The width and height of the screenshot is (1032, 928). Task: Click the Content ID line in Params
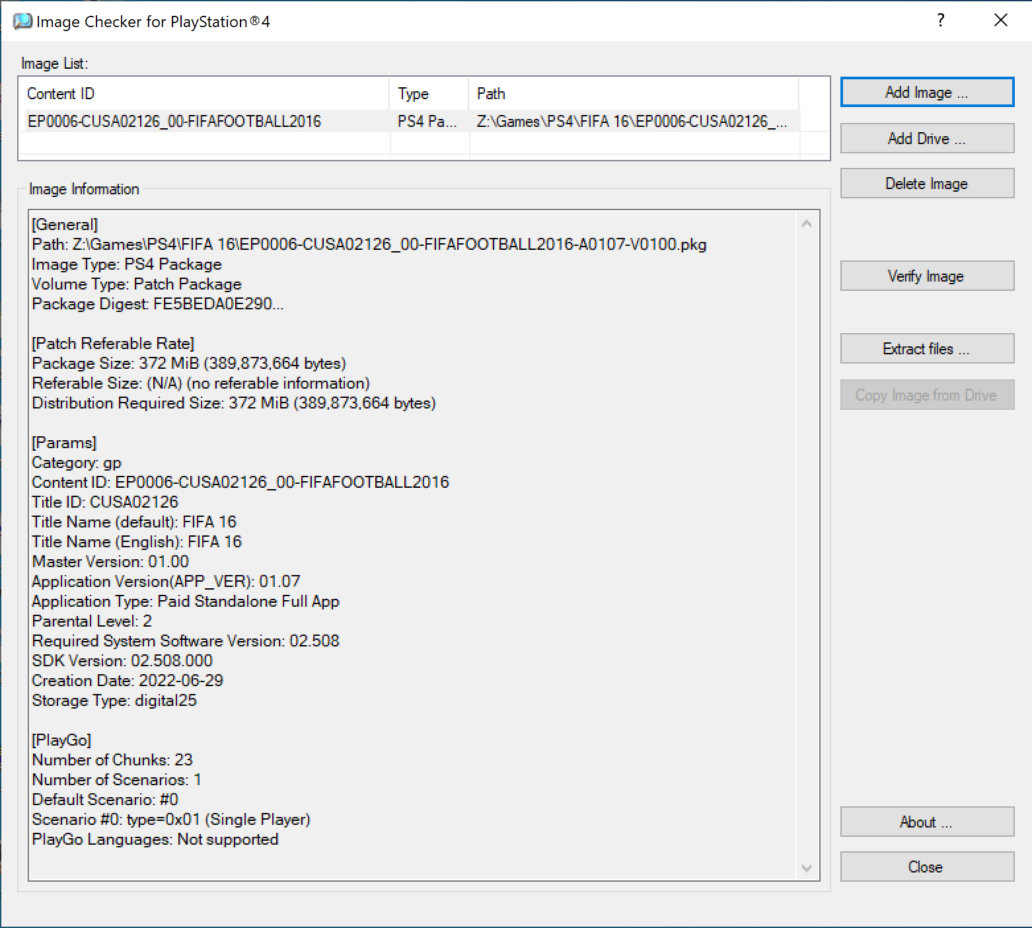click(240, 483)
